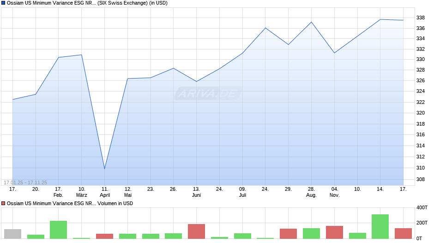
Task: Click the '336' price axis label
Action: click(x=421, y=28)
